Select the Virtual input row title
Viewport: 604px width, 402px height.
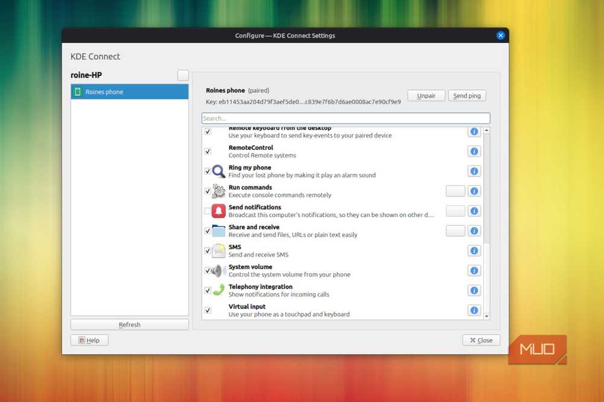tap(247, 307)
